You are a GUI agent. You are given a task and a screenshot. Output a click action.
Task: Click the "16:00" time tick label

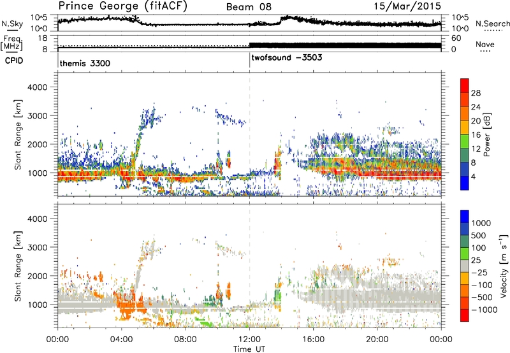313,340
